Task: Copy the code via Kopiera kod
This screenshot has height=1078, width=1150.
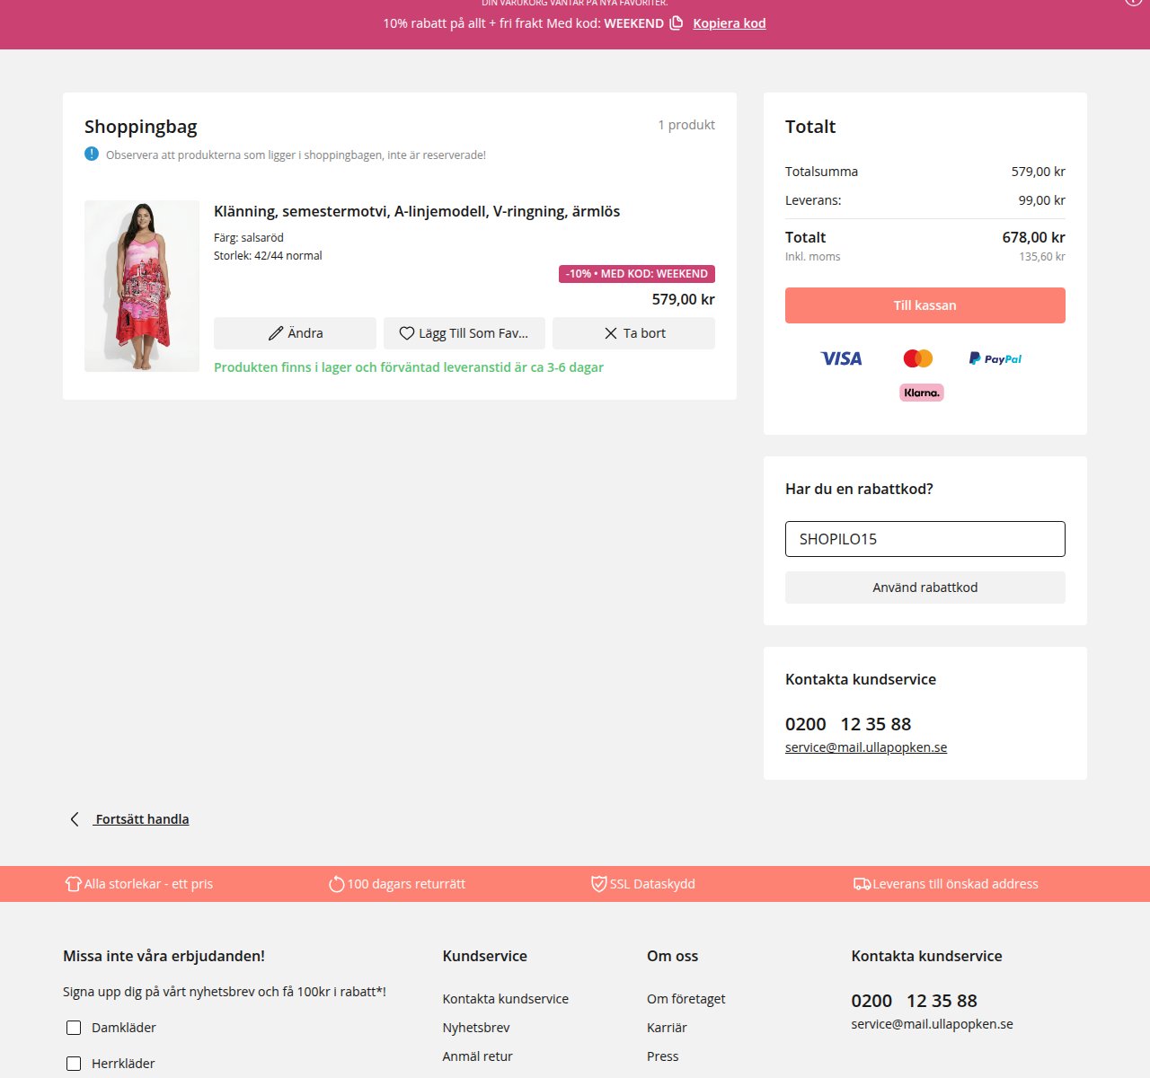Action: 730,23
